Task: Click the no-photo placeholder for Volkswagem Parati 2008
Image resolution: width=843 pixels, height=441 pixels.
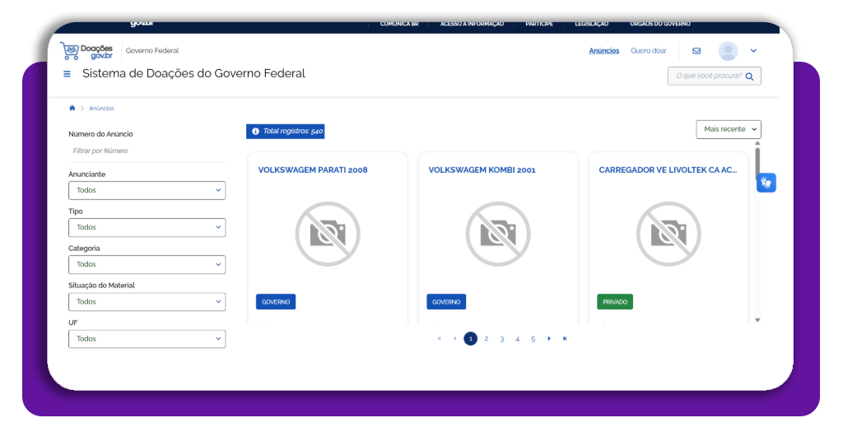Action: pos(328,234)
